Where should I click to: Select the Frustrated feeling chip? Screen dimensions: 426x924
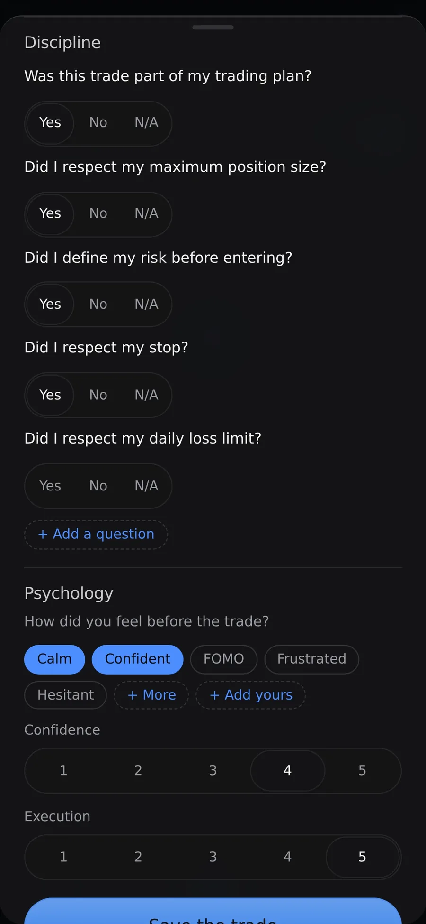[311, 659]
